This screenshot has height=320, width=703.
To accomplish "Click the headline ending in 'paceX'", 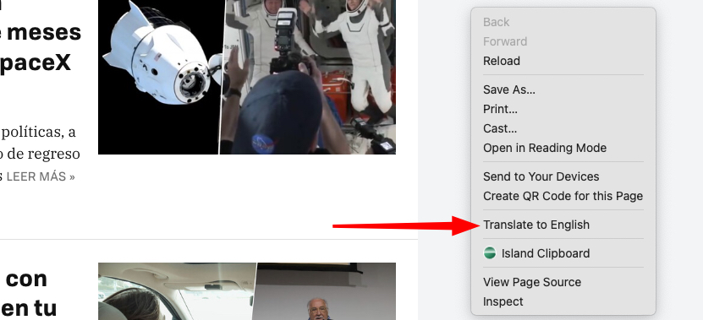I will click(41, 47).
